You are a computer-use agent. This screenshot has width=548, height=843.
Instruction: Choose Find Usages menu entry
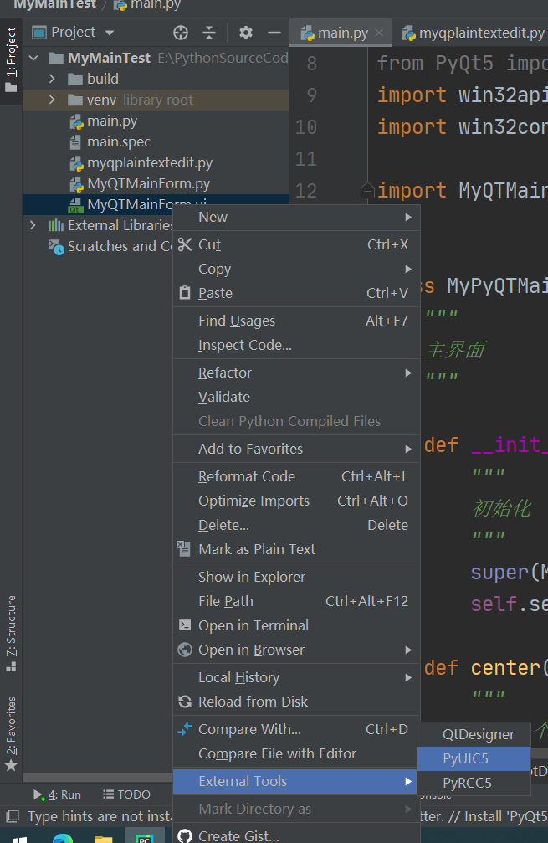point(296,321)
